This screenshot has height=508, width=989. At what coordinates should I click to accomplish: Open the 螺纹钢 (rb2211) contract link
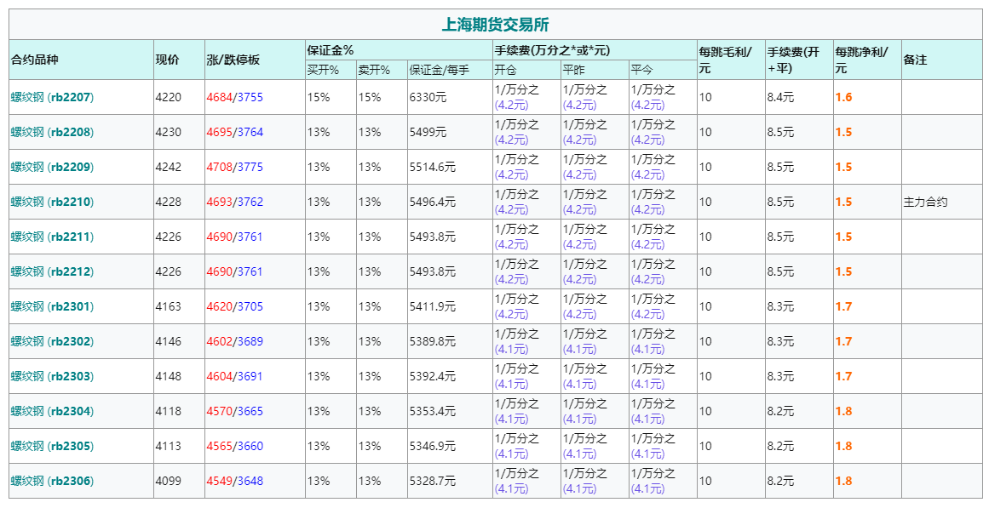52,237
